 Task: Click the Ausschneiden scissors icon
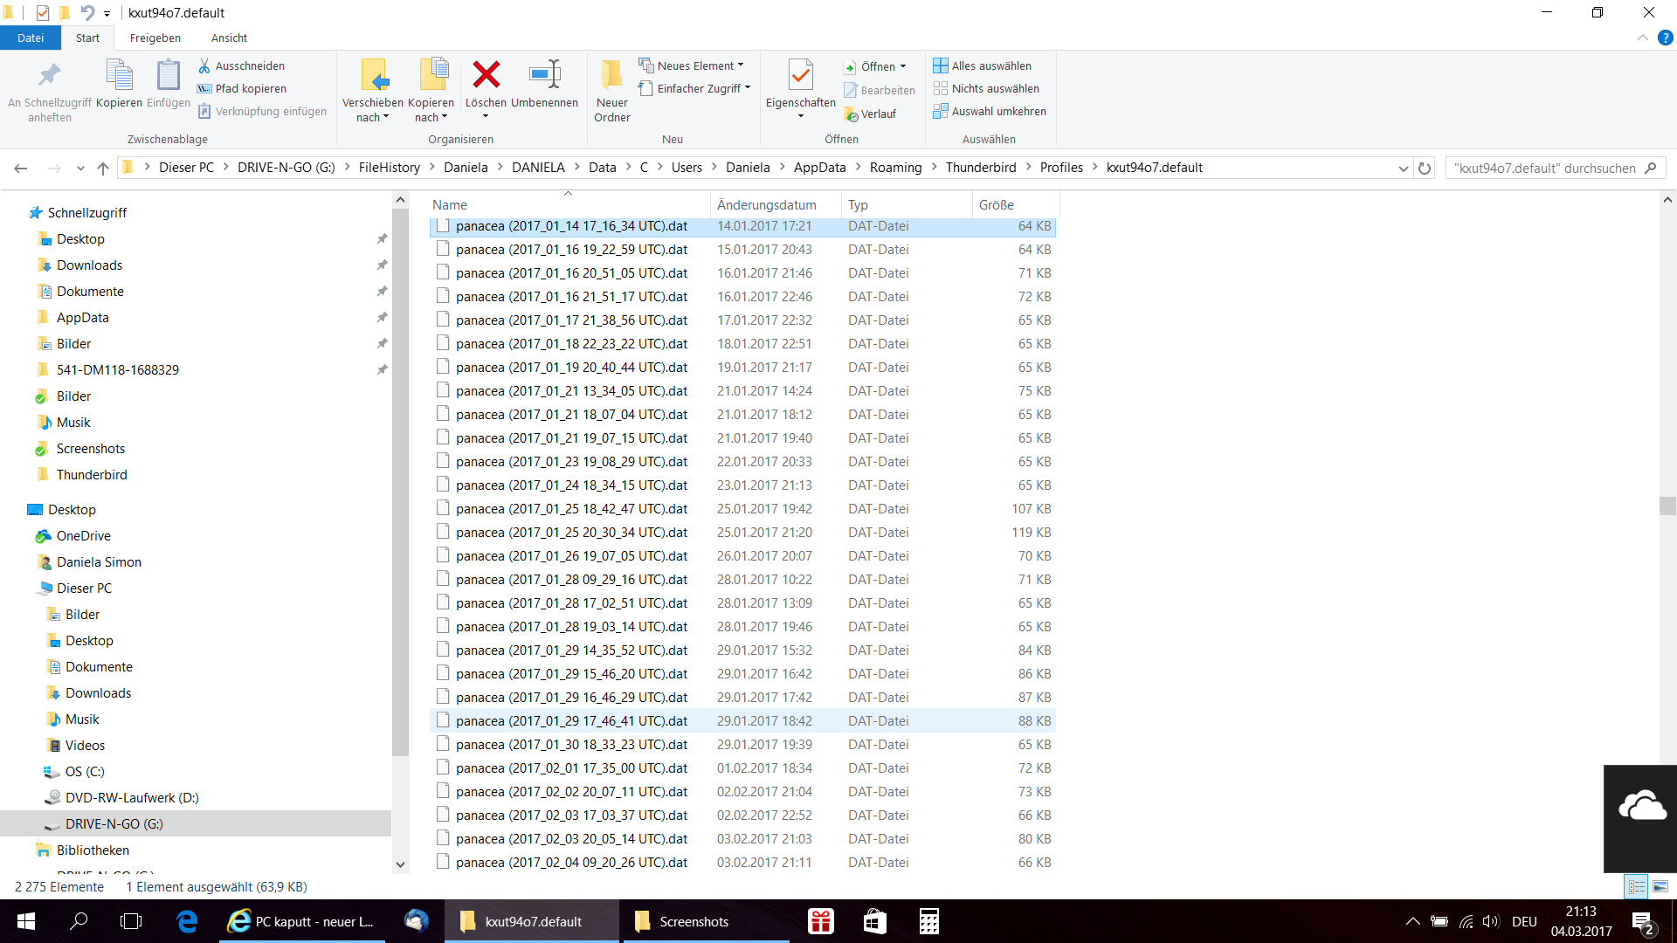coord(204,65)
